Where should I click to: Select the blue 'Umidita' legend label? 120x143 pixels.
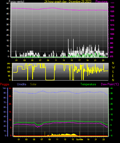[22, 84]
